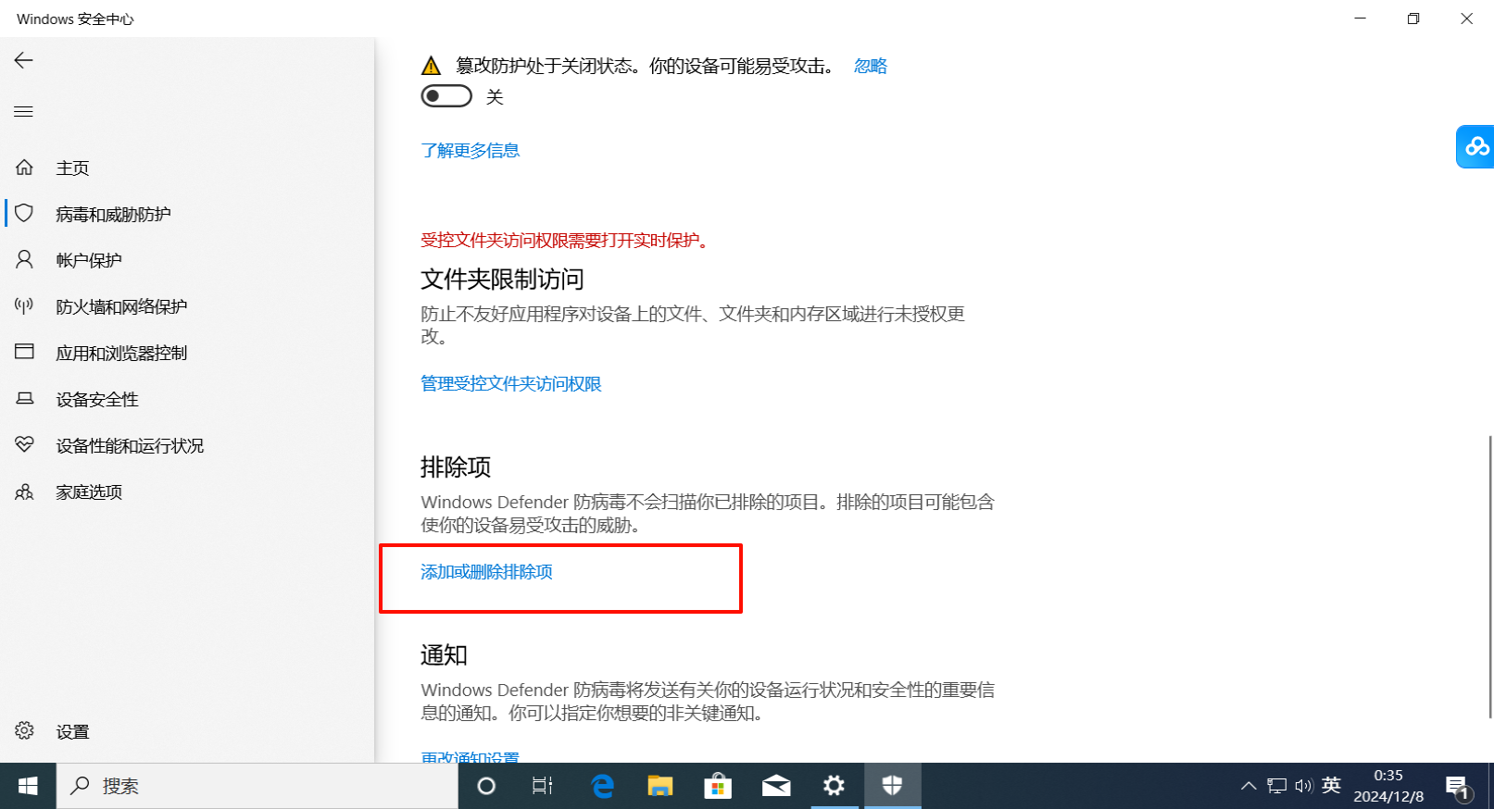This screenshot has height=809, width=1494.
Task: Click the window icon beside 应用和浏览器控制
Action: (24, 353)
